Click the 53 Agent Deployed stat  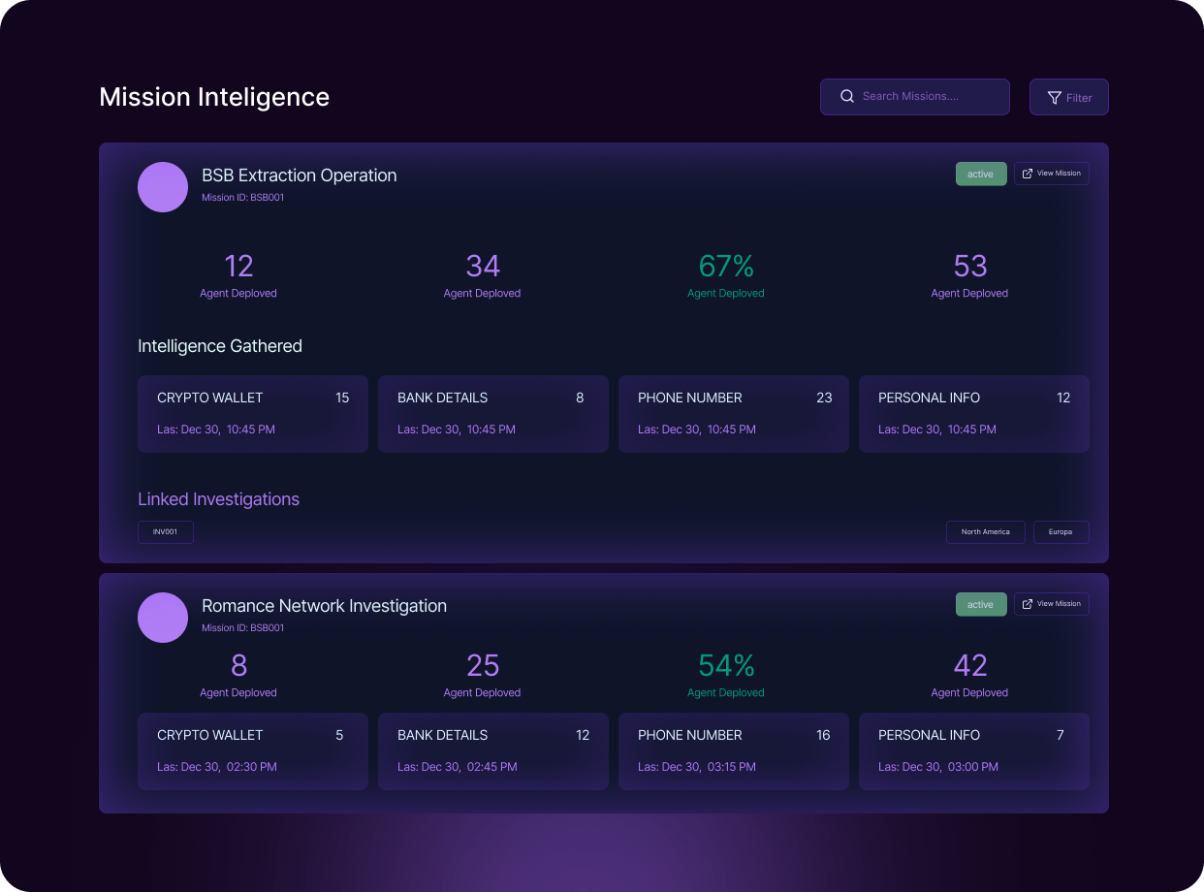(x=970, y=275)
